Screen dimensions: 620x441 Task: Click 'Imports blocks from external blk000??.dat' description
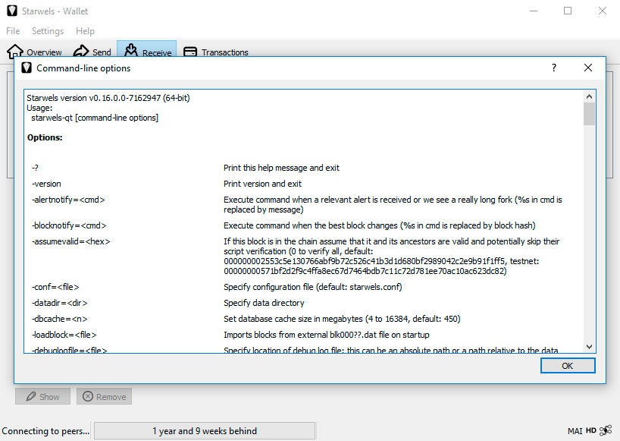(x=326, y=335)
